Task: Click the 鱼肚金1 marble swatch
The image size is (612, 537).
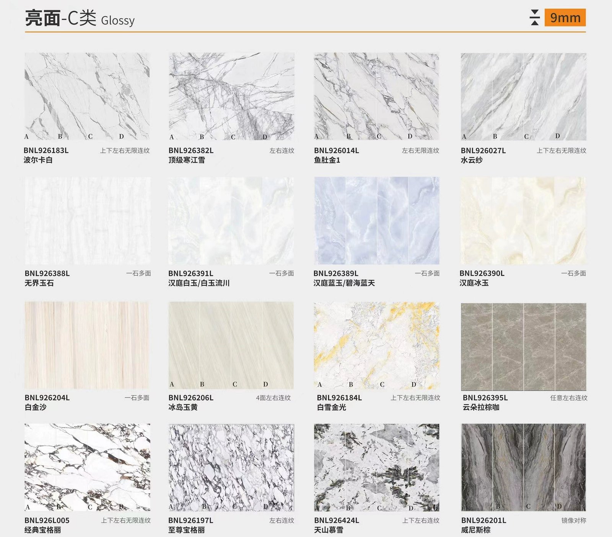Action: [376, 96]
